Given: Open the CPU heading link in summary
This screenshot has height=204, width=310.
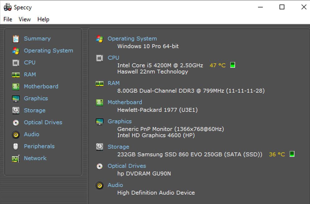Looking at the screenshot, I should 113,58.
